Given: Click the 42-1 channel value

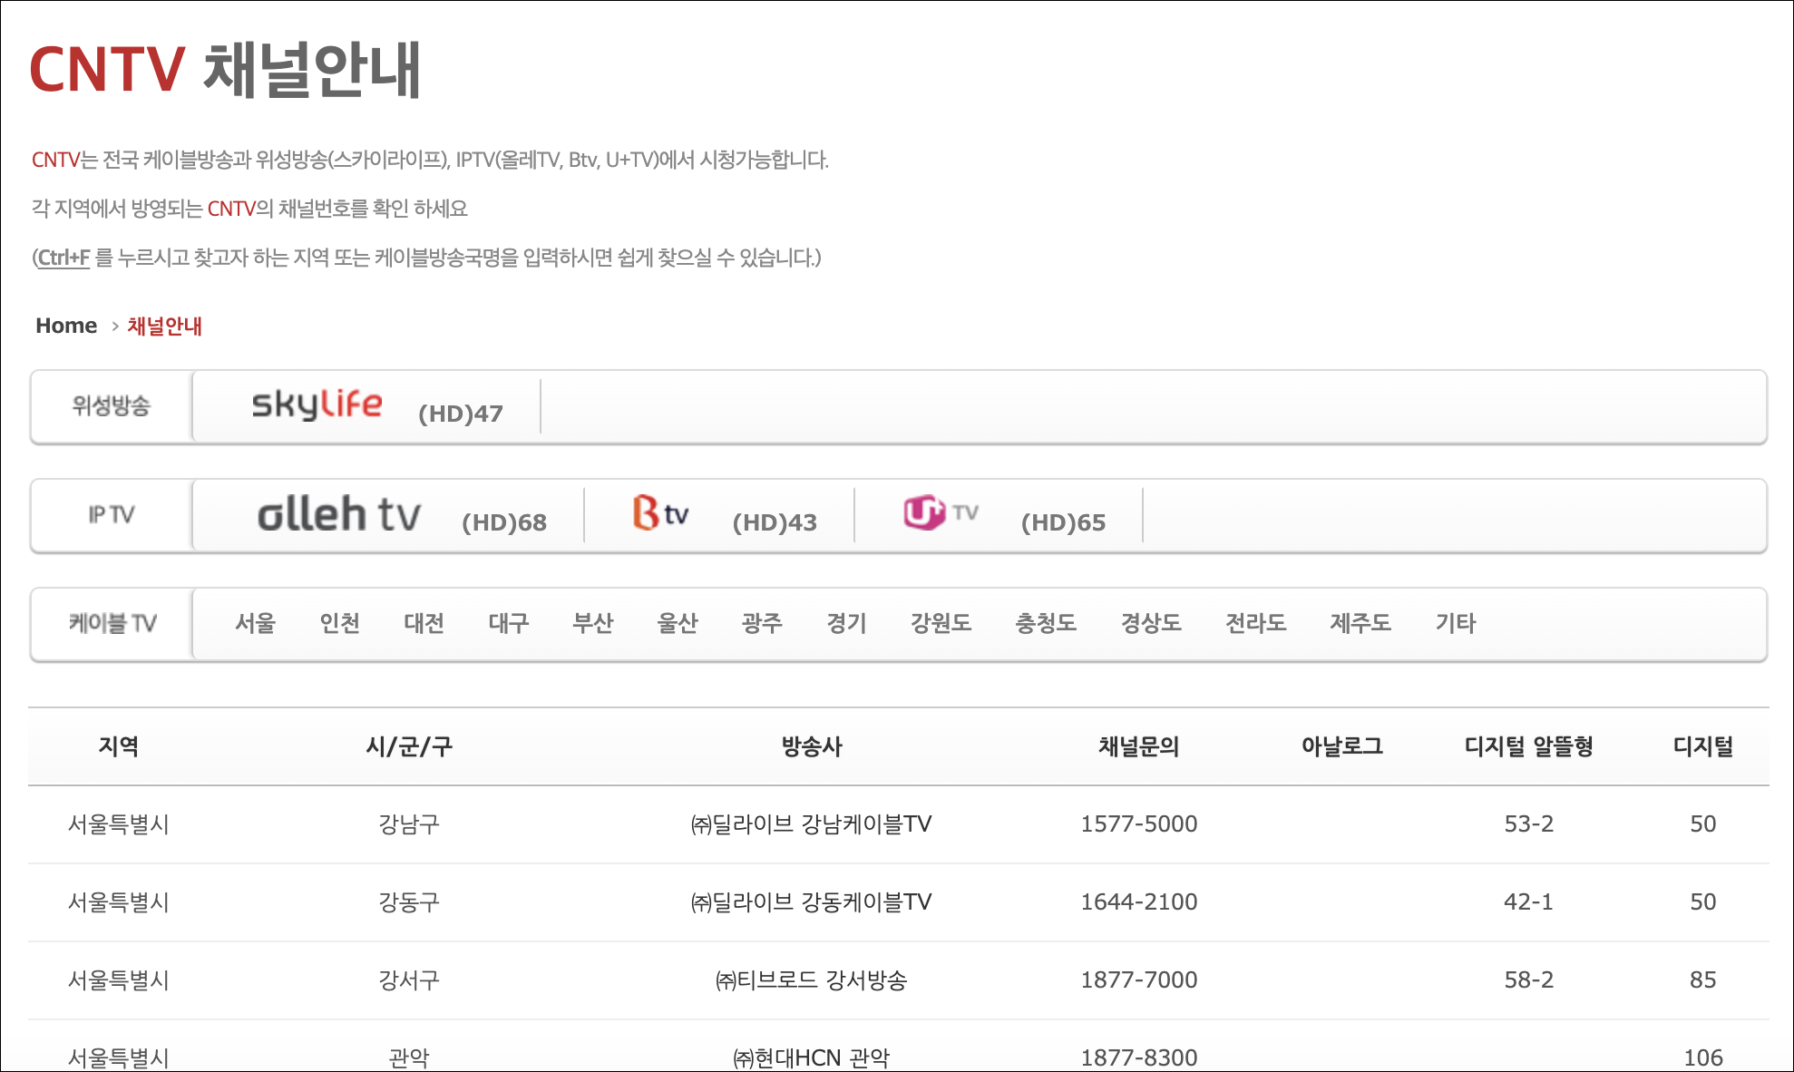Looking at the screenshot, I should (1529, 902).
